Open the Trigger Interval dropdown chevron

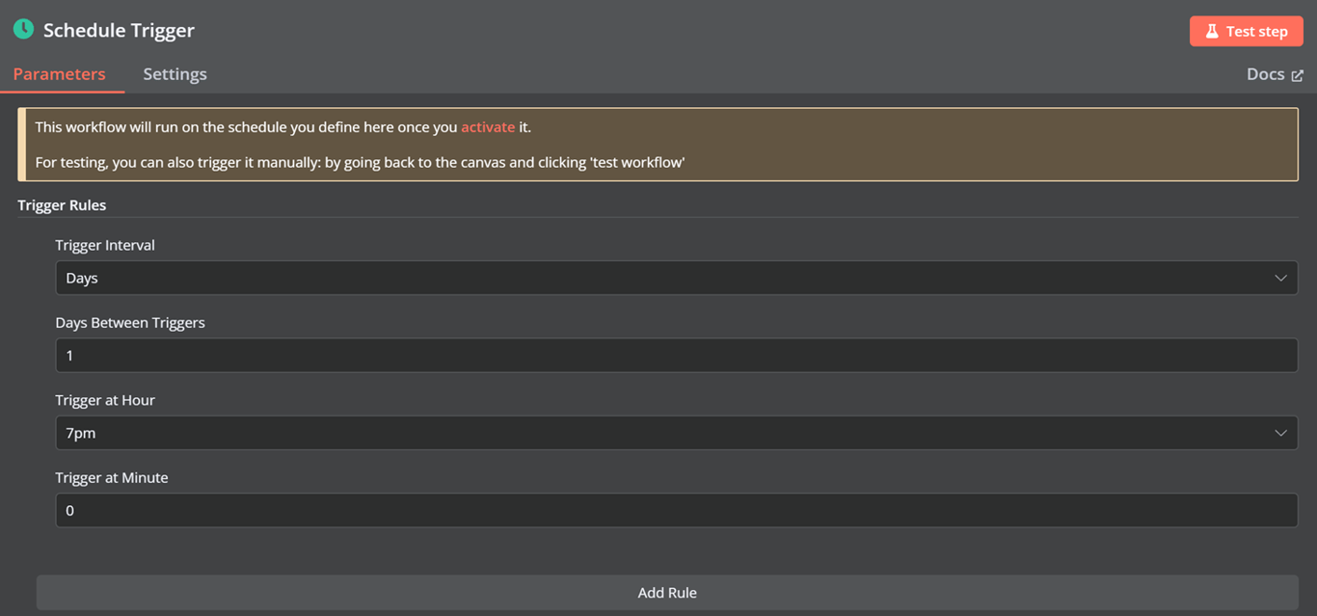(1281, 278)
